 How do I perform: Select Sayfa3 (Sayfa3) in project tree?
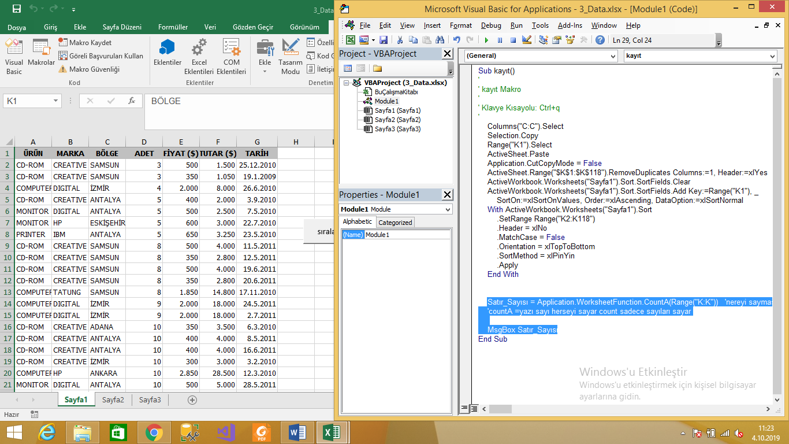(x=397, y=129)
